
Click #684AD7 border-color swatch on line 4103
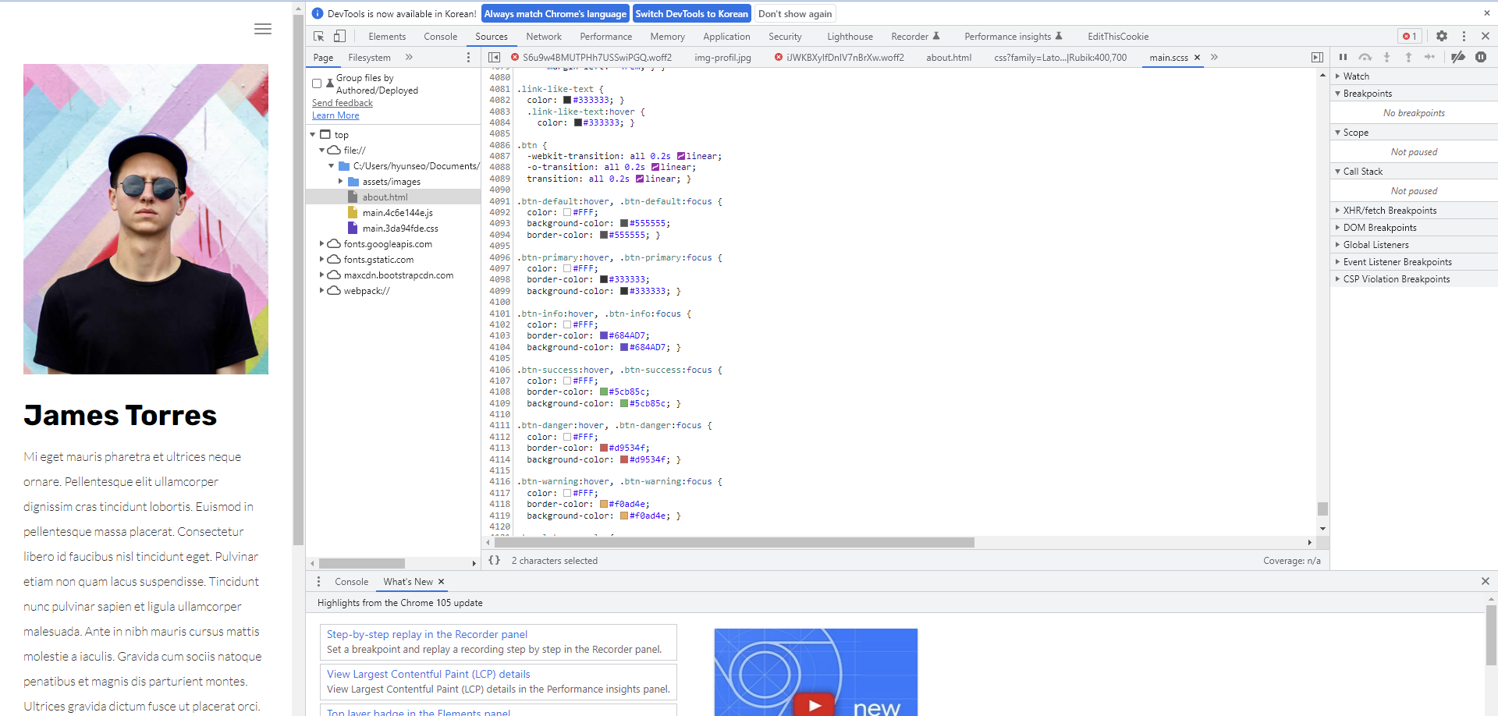(x=603, y=335)
